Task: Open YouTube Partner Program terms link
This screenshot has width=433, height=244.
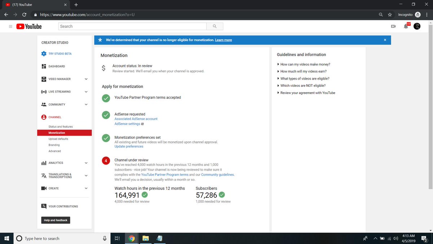Action: click(165, 175)
